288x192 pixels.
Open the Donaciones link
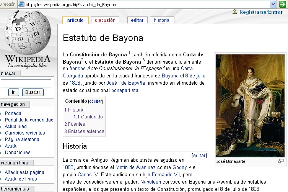18,153
